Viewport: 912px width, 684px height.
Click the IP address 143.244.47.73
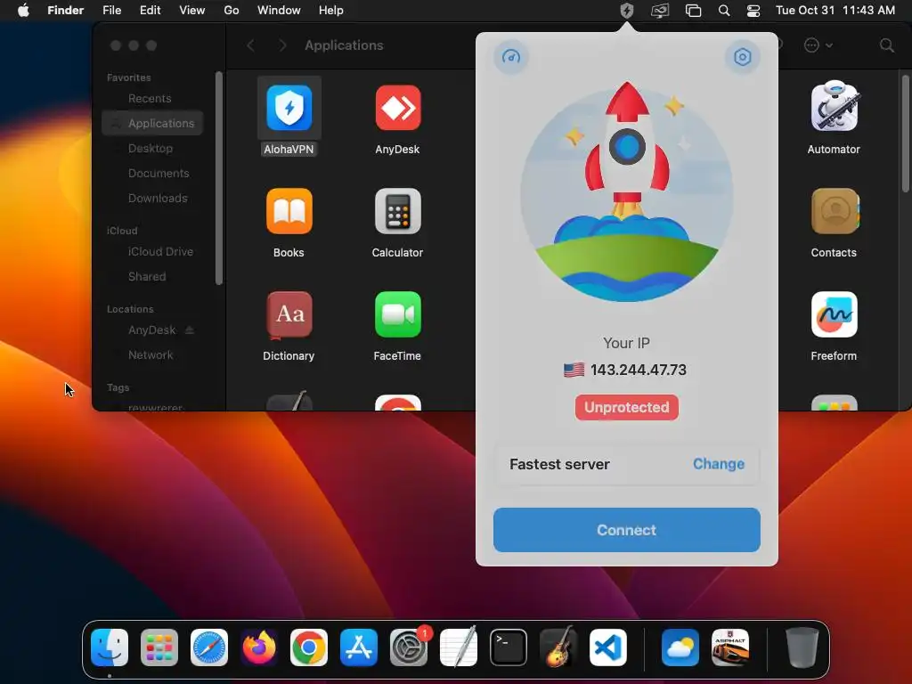point(638,370)
